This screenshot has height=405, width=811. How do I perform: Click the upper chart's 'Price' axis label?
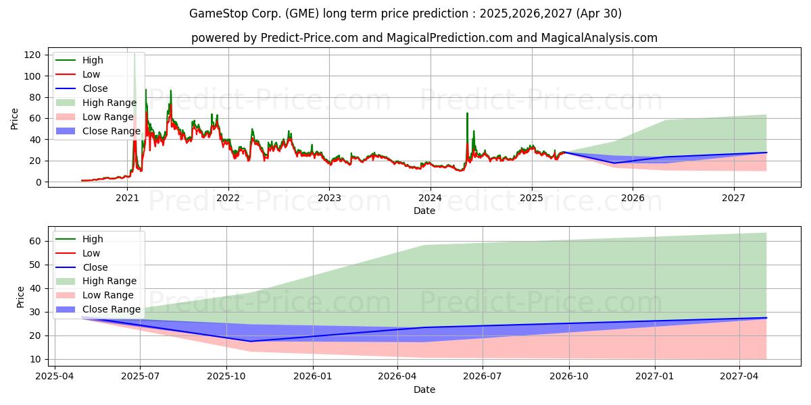click(x=15, y=119)
